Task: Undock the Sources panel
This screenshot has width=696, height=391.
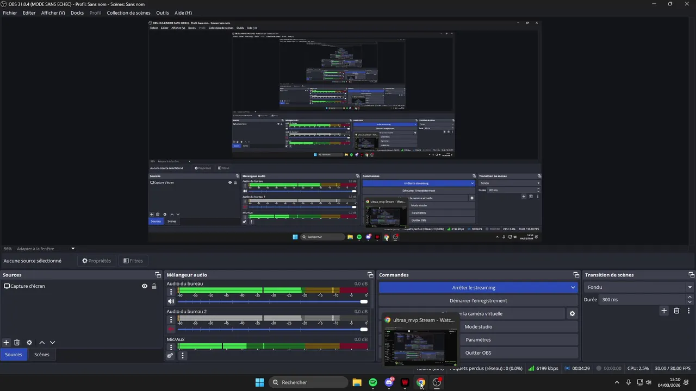Action: pyautogui.click(x=158, y=275)
